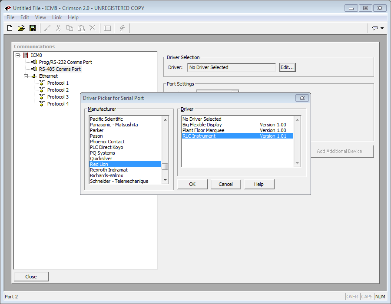Close the Driver Picker dialog window
This screenshot has height=304, width=391.
(x=302, y=98)
